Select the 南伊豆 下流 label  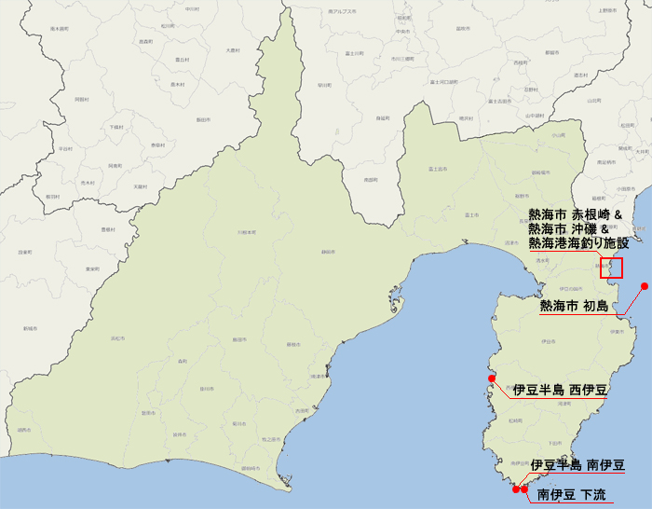tap(571, 494)
